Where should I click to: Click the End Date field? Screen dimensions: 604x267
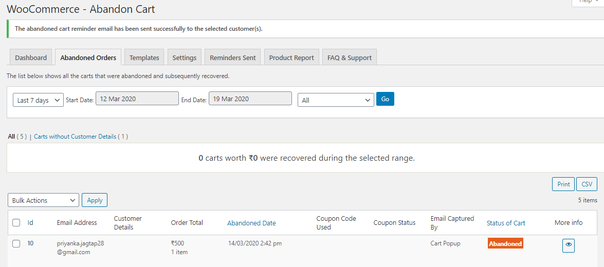pos(250,99)
